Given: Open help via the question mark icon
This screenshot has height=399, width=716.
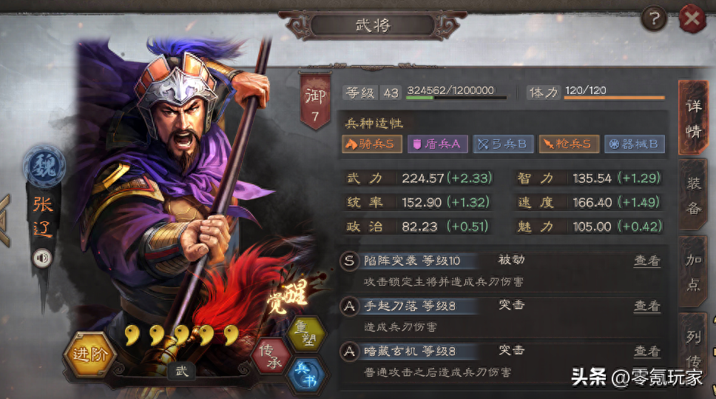Looking at the screenshot, I should coord(655,19).
